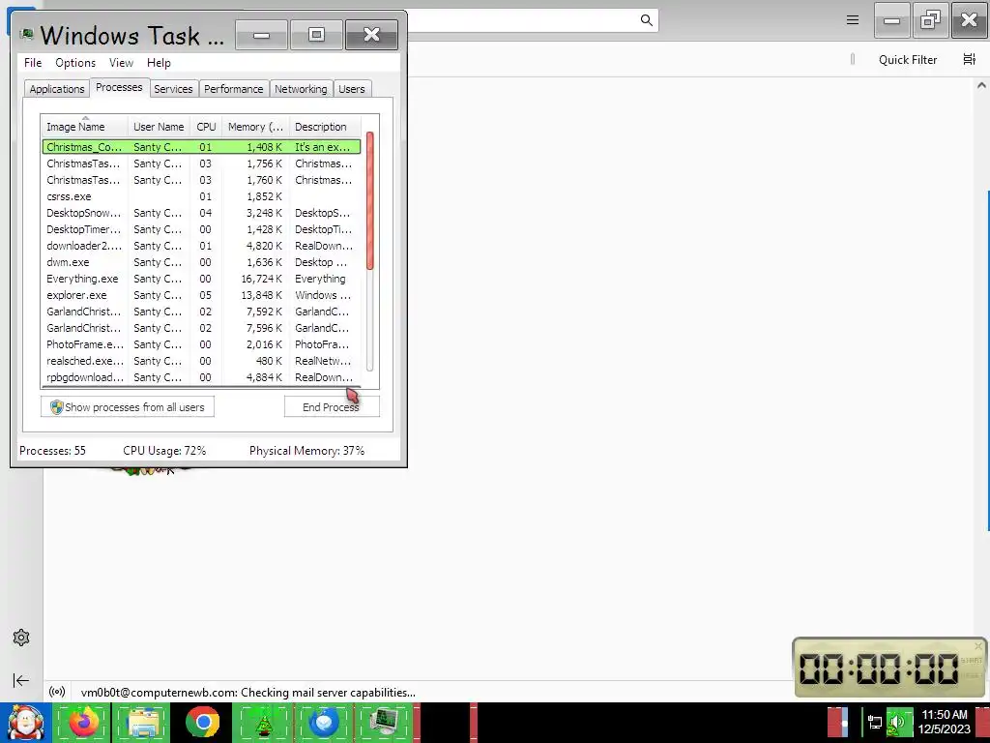Viewport: 990px width, 743px height.
Task: Open the volume speaker tray icon
Action: point(897,723)
